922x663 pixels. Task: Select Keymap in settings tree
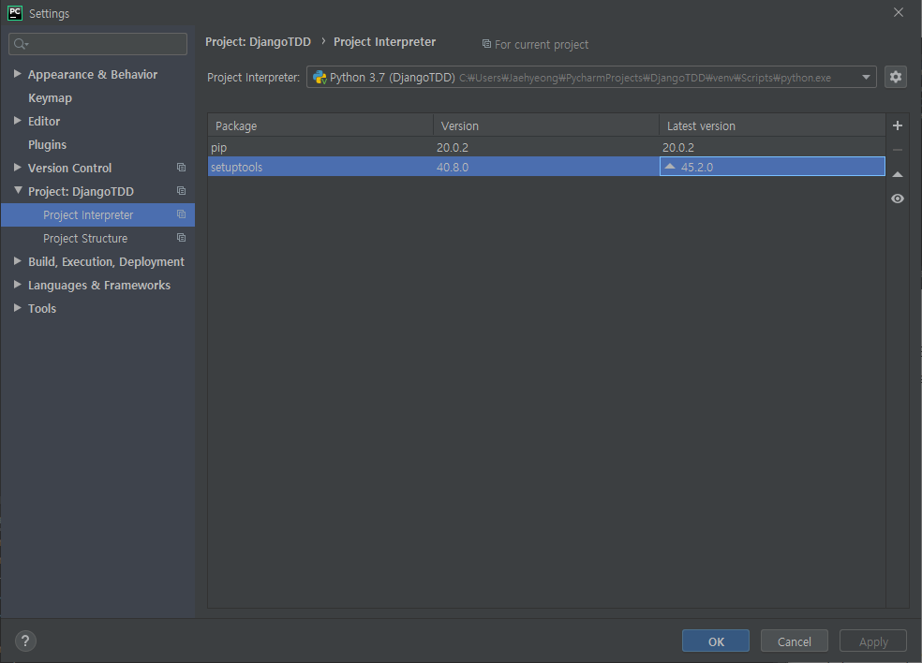point(50,98)
